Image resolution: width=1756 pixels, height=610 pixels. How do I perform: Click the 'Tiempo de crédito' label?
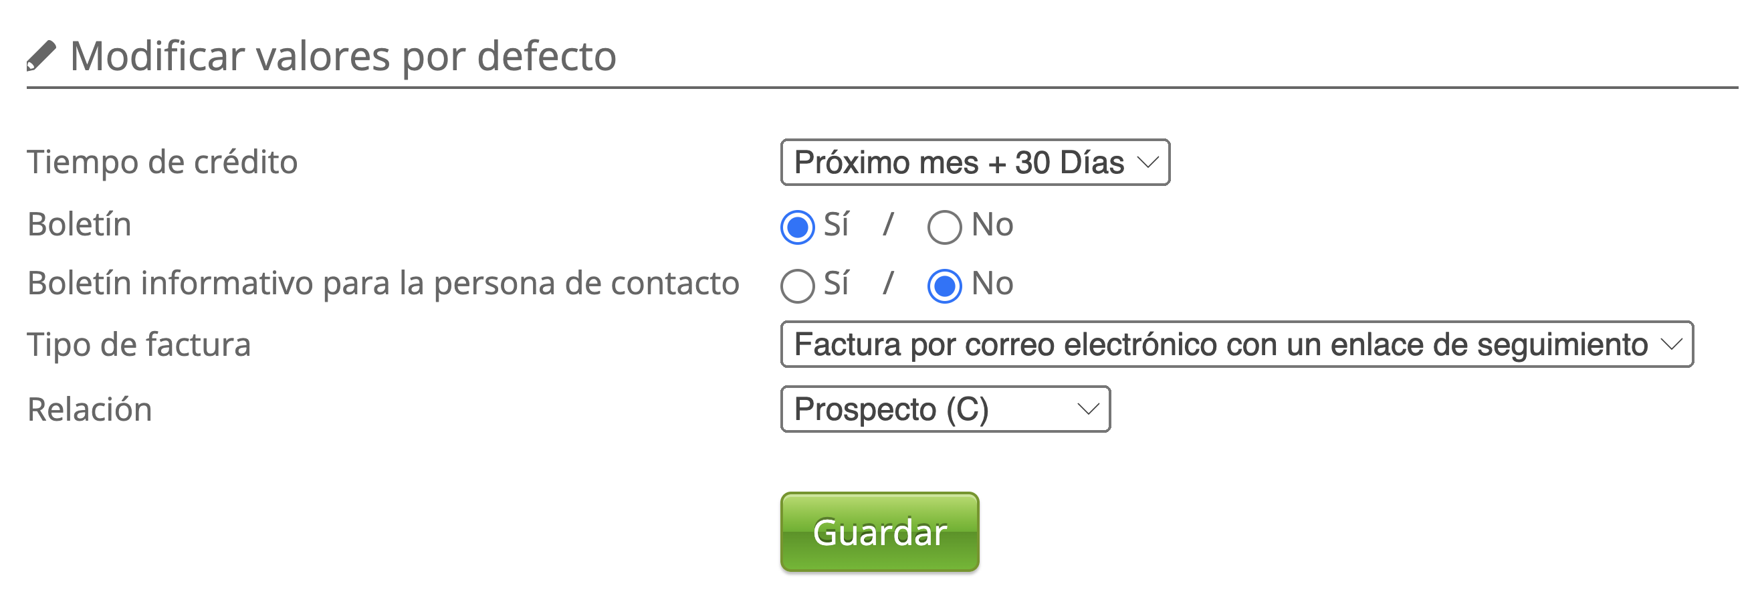coord(162,163)
